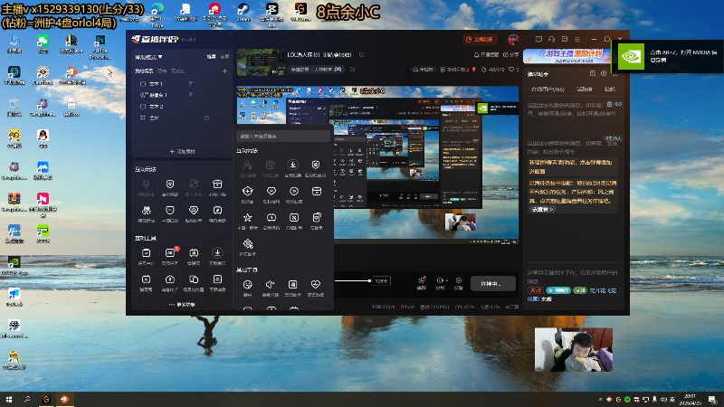724x407 pixels.
Task: Open the profile avatar in title bar
Action: 513,39
